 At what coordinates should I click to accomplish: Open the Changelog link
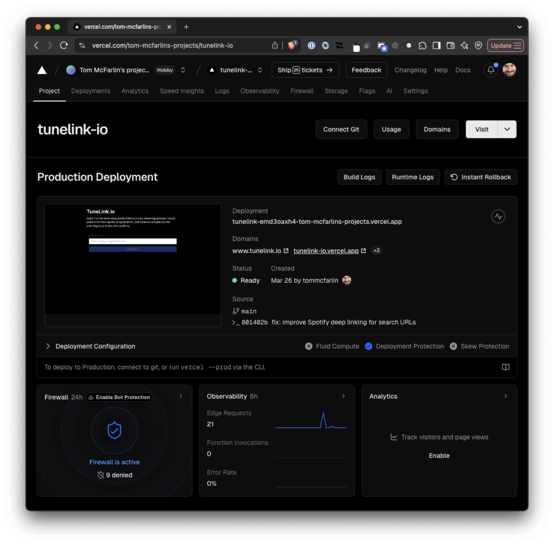(411, 70)
